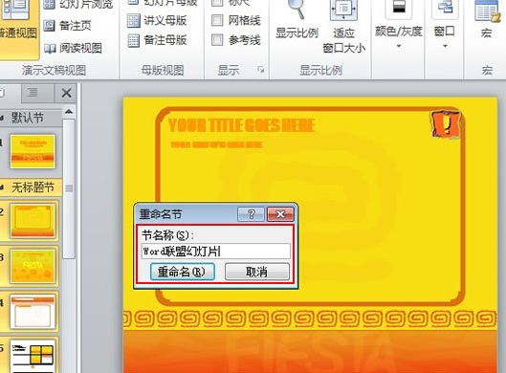Open the Show group dialog launcher (显示)
The width and height of the screenshot is (506, 373).
click(261, 70)
